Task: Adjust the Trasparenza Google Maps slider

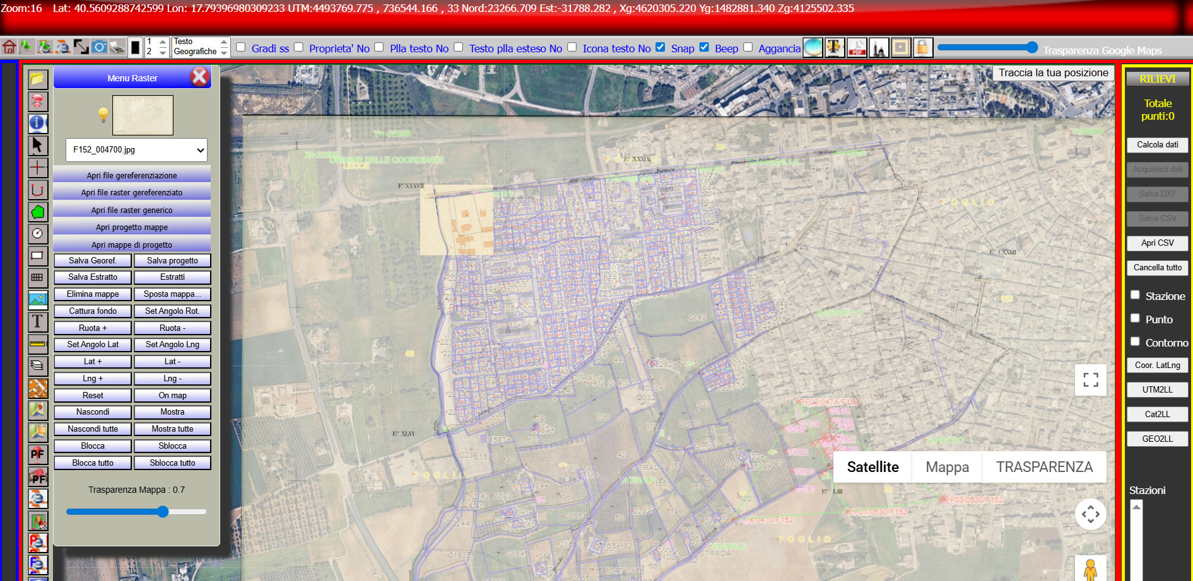Action: point(987,47)
